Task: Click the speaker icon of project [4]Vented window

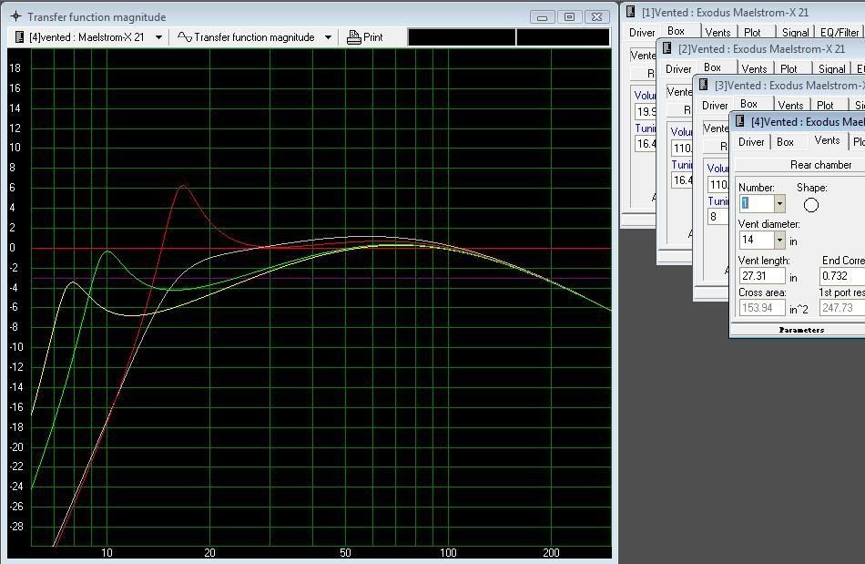Action: [739, 121]
